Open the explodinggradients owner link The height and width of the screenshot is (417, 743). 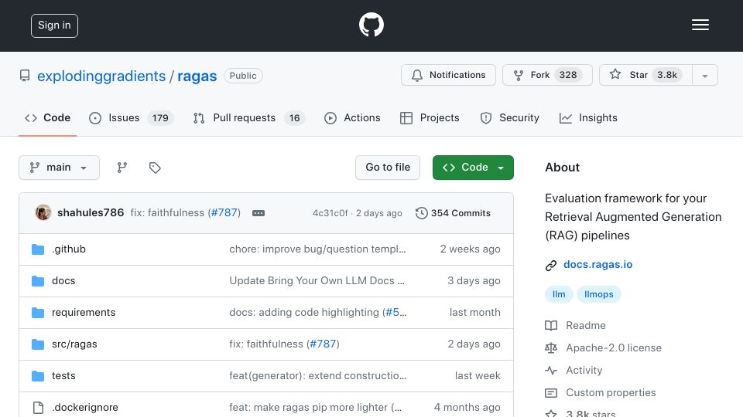[x=101, y=76]
